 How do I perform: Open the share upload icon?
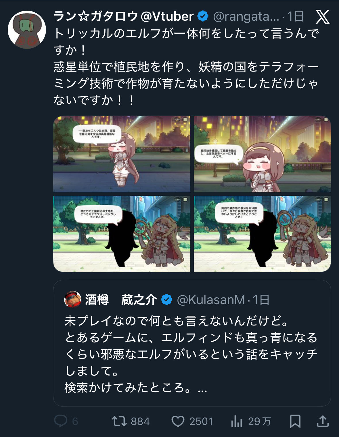coord(323,421)
